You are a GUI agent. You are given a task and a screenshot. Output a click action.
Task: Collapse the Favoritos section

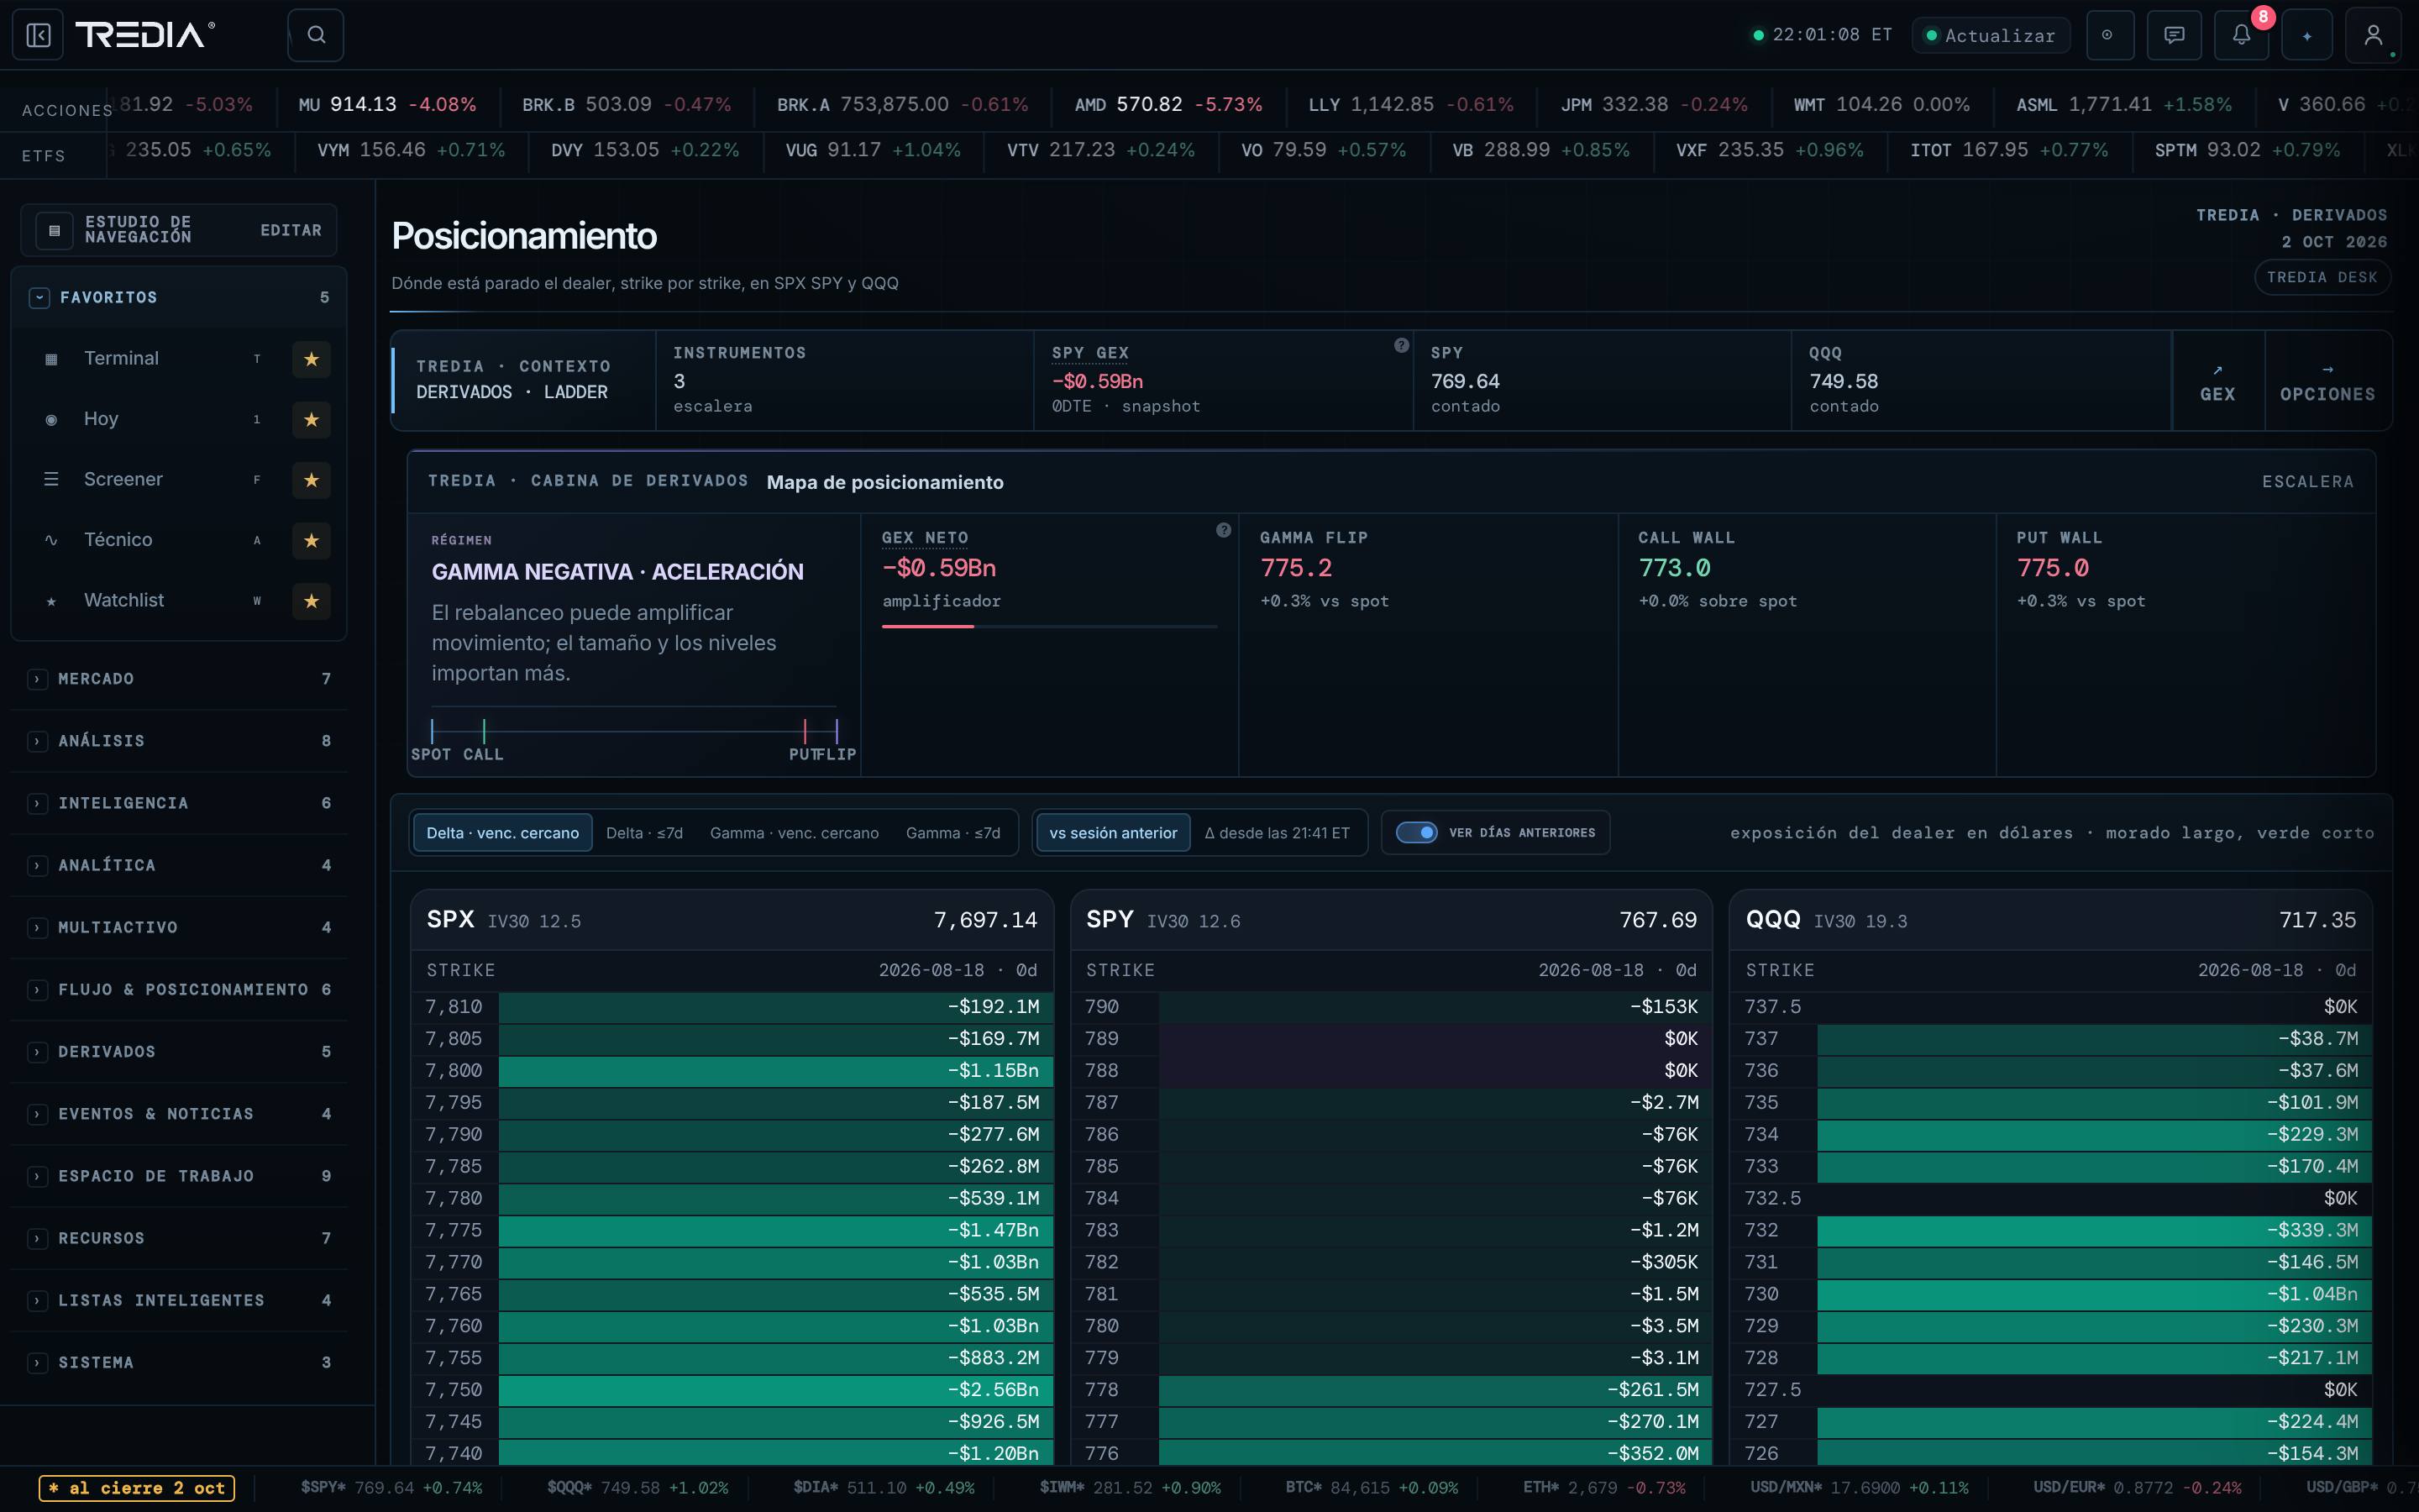39,298
